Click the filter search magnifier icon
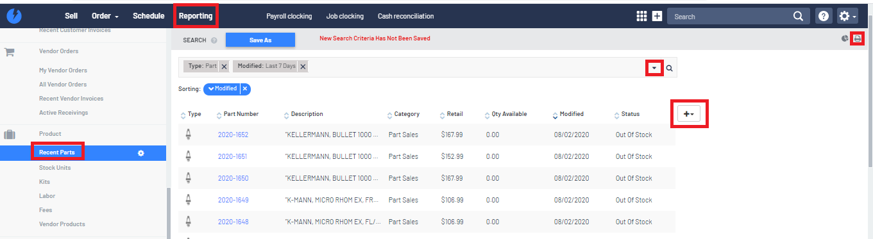This screenshot has width=873, height=239. (x=669, y=68)
